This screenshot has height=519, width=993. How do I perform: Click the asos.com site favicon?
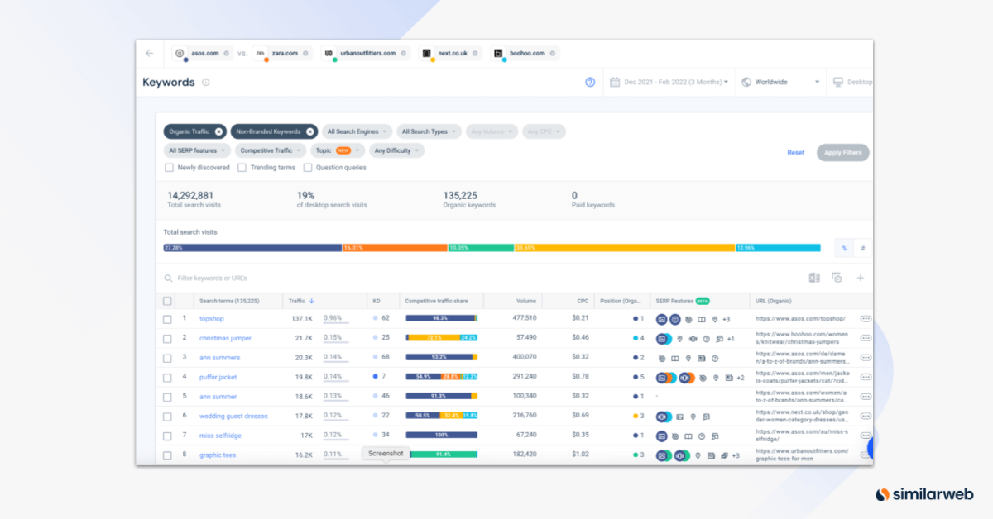pyautogui.click(x=180, y=53)
